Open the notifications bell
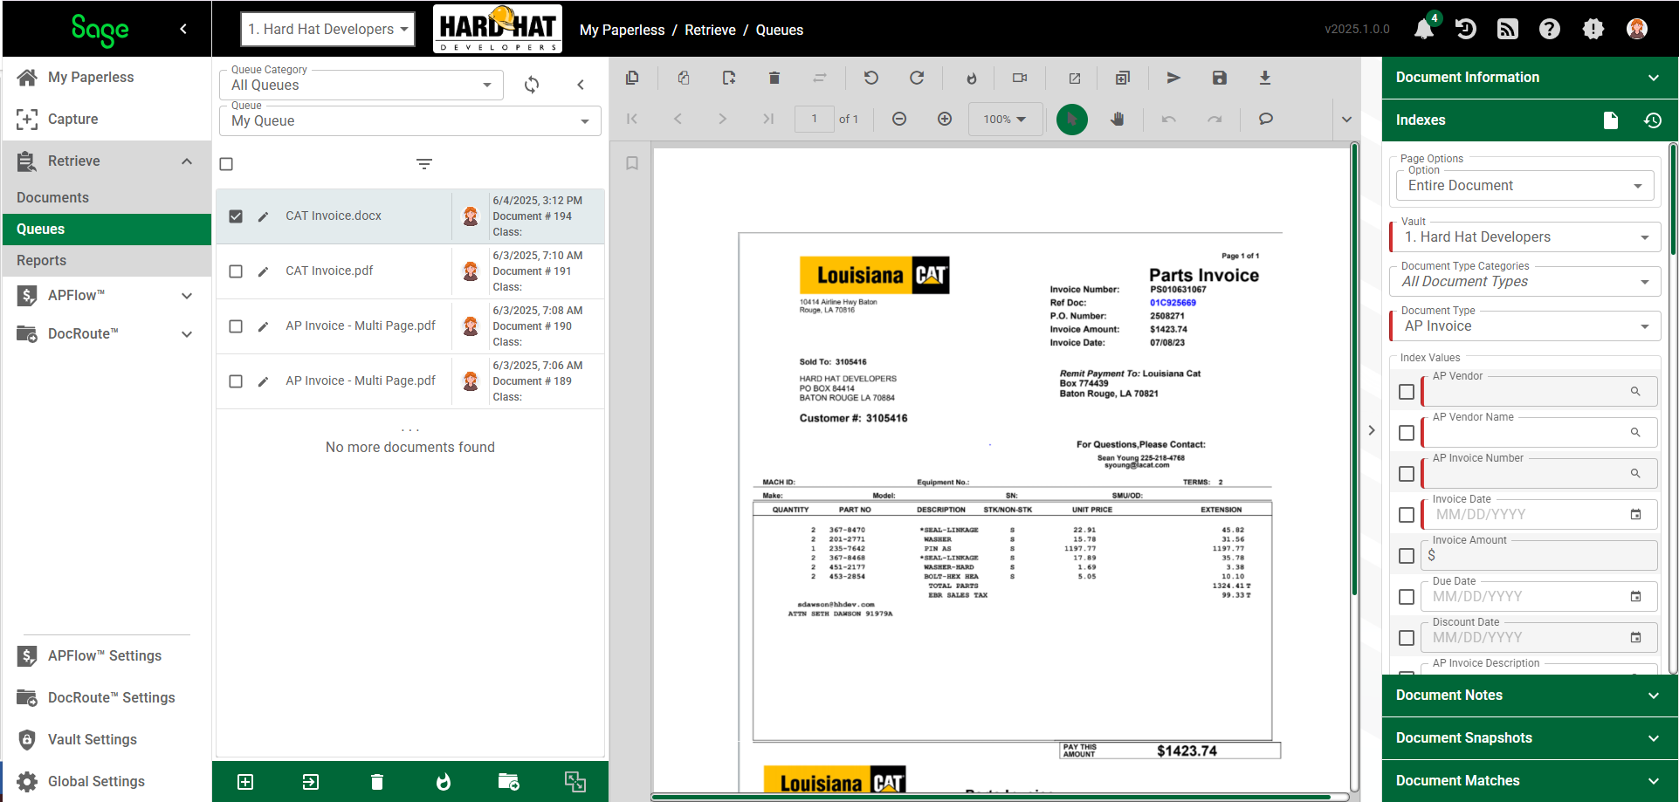The width and height of the screenshot is (1679, 802). point(1424,29)
